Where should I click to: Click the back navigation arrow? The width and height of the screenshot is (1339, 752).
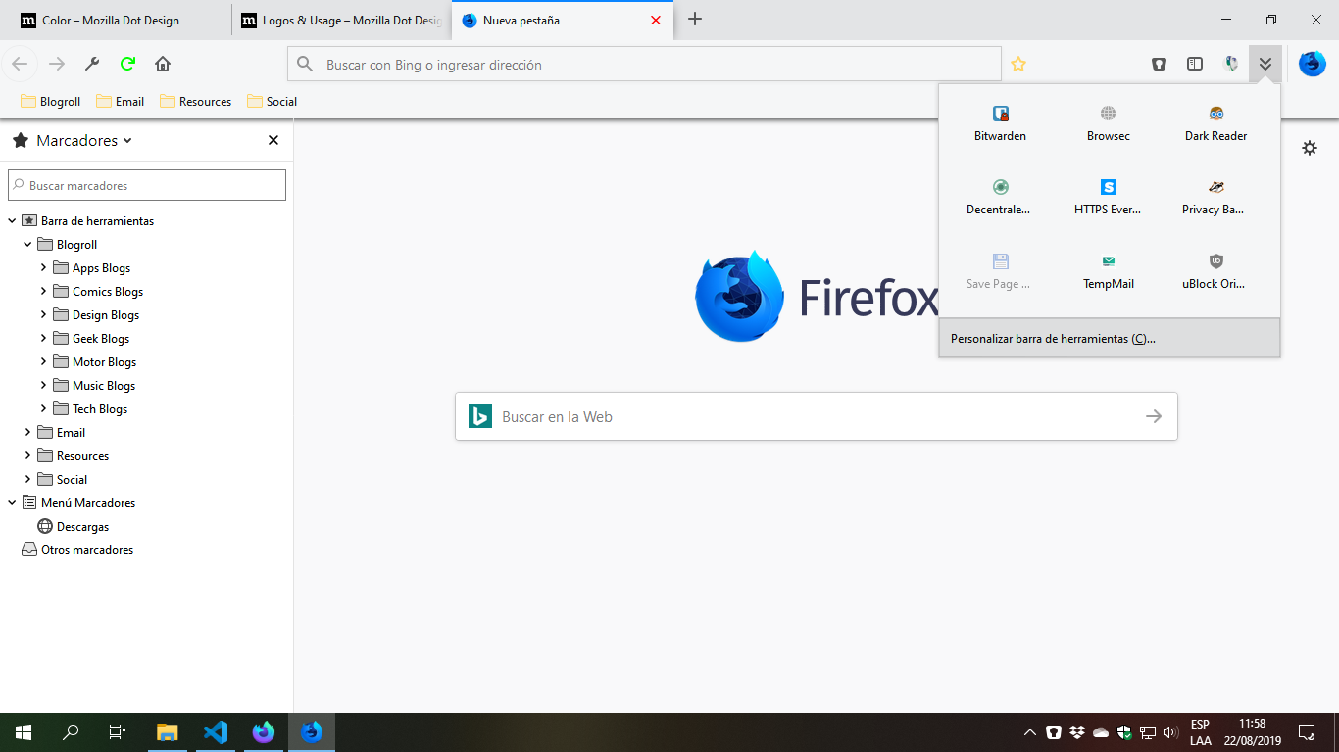[x=20, y=64]
